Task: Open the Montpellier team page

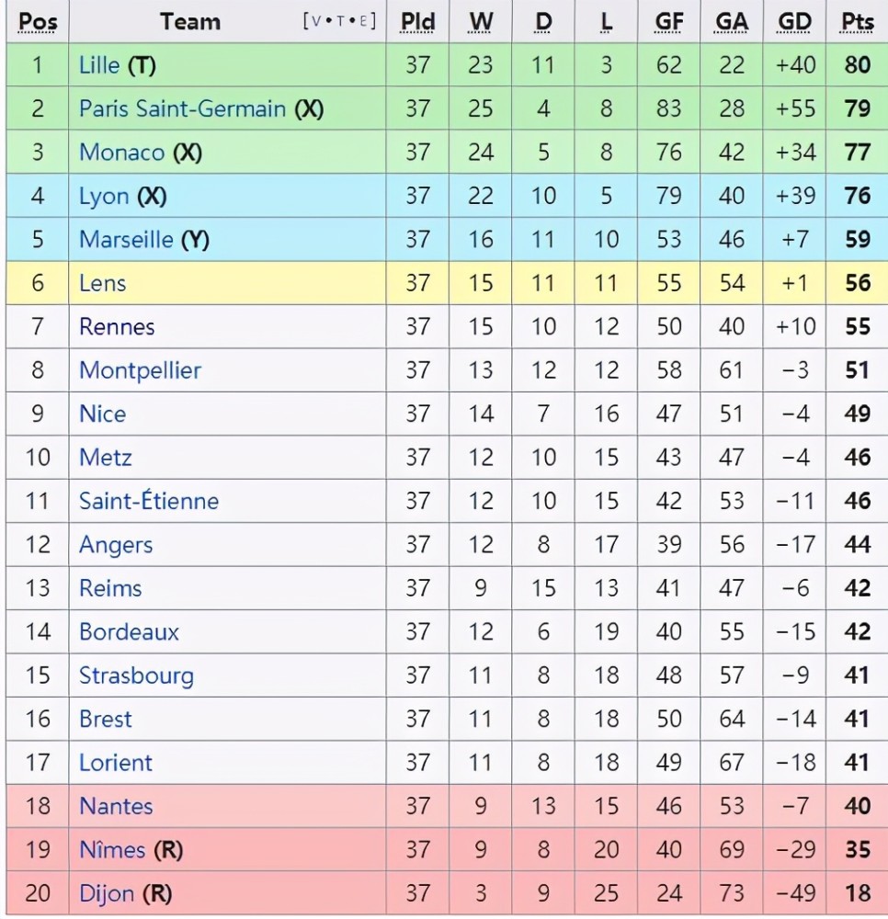Action: coord(140,370)
